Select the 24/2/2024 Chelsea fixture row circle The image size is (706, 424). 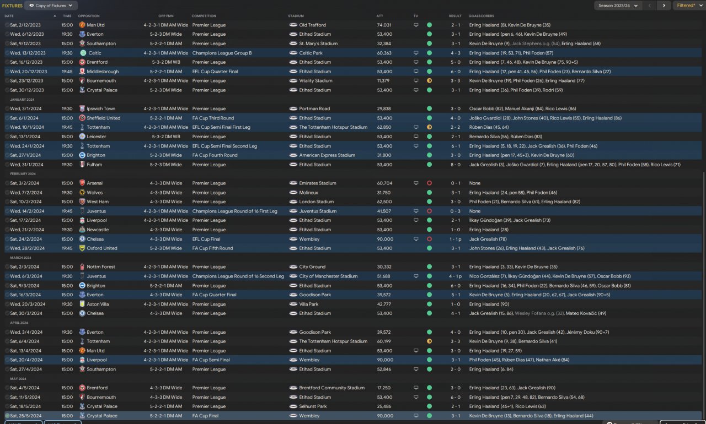[7, 239]
